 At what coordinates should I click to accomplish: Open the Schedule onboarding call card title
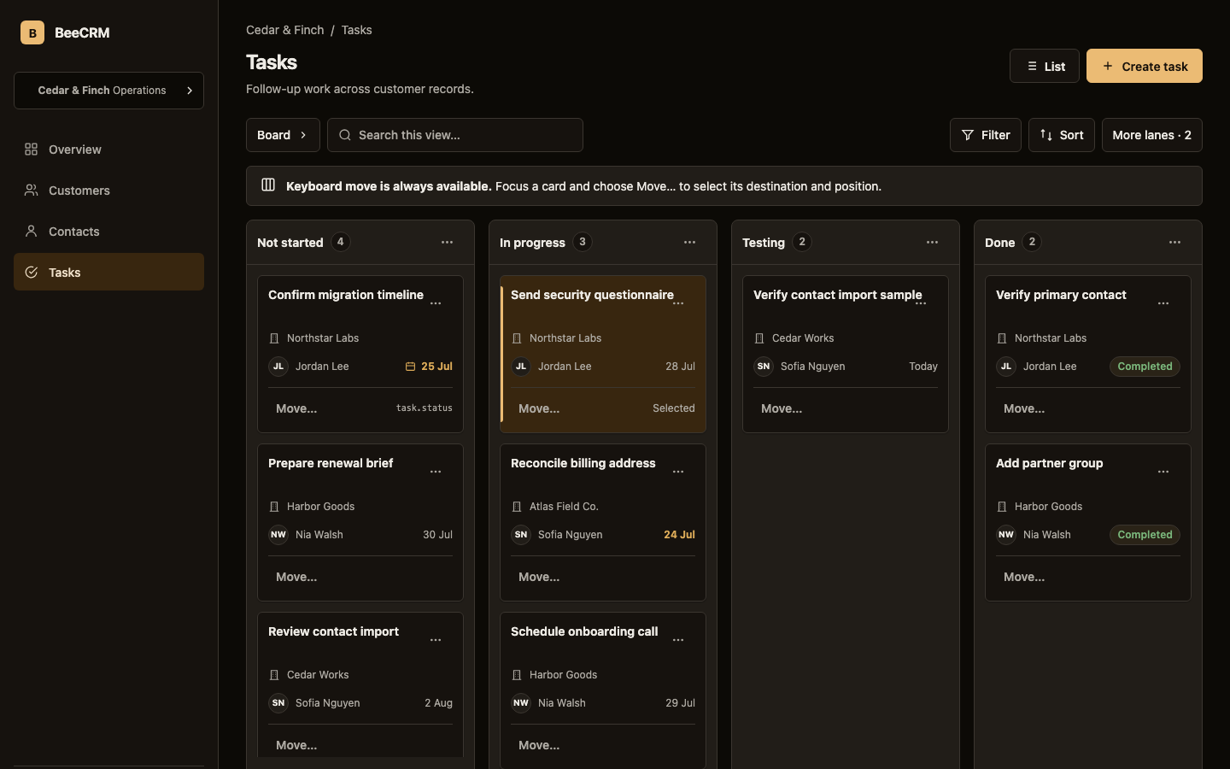[584, 631]
